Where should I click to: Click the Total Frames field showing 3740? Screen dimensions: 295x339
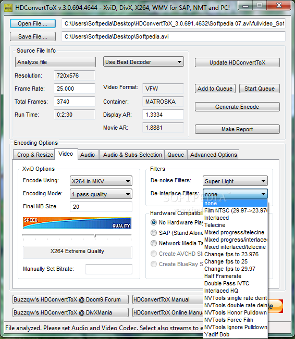75,102
